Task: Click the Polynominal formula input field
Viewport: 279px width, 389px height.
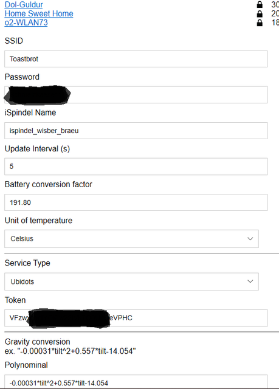Action: tap(136, 382)
